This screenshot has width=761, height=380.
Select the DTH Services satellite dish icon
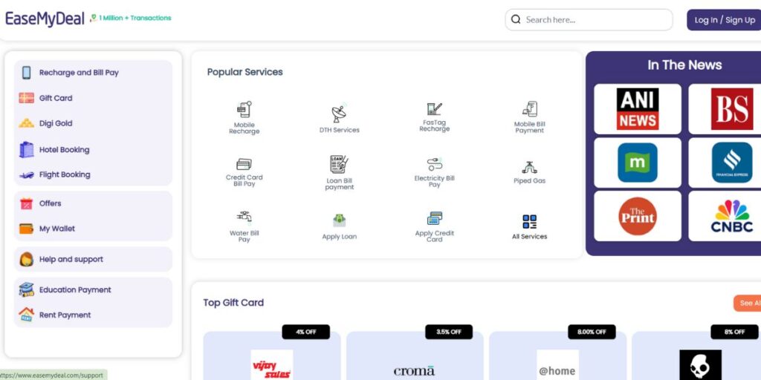[x=339, y=114]
